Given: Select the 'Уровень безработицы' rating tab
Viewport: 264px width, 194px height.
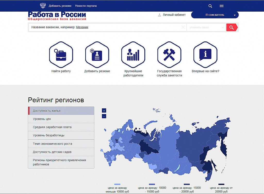Looking at the screenshot, I should click(61, 135).
